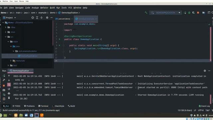Expand the test folder
The height and width of the screenshot is (120, 213).
click(8, 65)
